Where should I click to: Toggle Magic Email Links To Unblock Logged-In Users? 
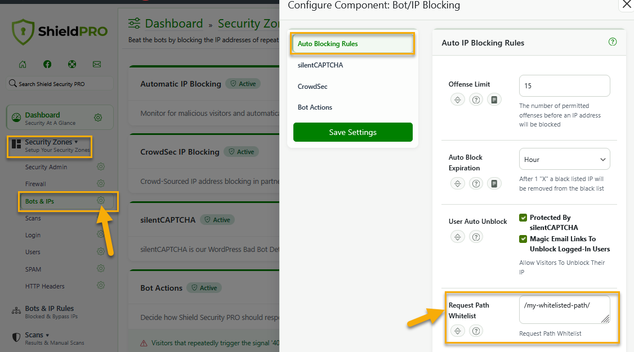click(523, 238)
